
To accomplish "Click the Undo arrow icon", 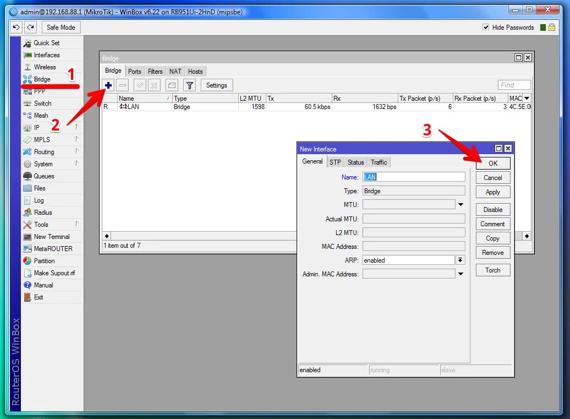I will pos(17,28).
